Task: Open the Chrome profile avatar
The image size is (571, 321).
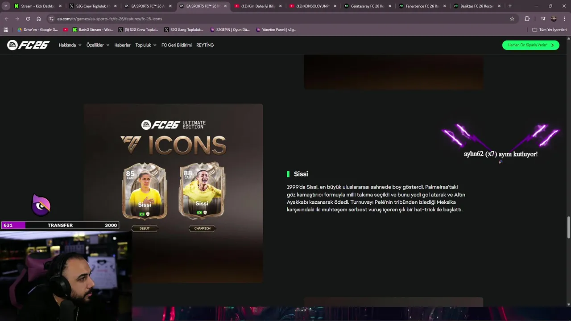Action: (x=554, y=19)
